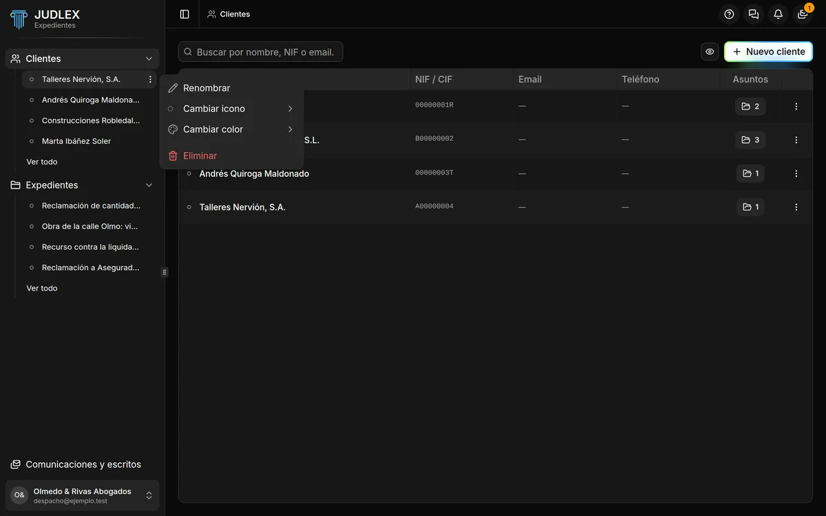The image size is (826, 516).
Task: Click the pencil icon beside Renombrar
Action: [x=173, y=88]
